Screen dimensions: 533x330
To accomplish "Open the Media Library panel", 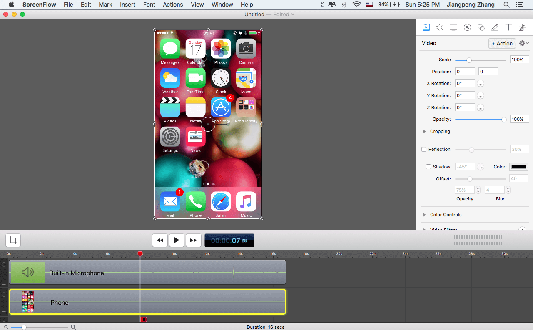I will coord(522,27).
